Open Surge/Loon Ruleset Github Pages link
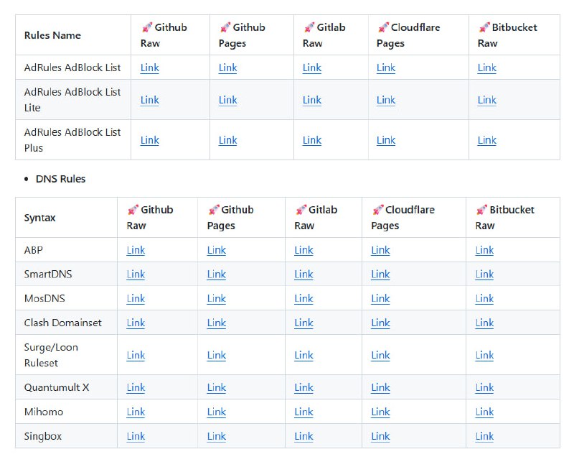This screenshot has width=574, height=462. [x=216, y=355]
